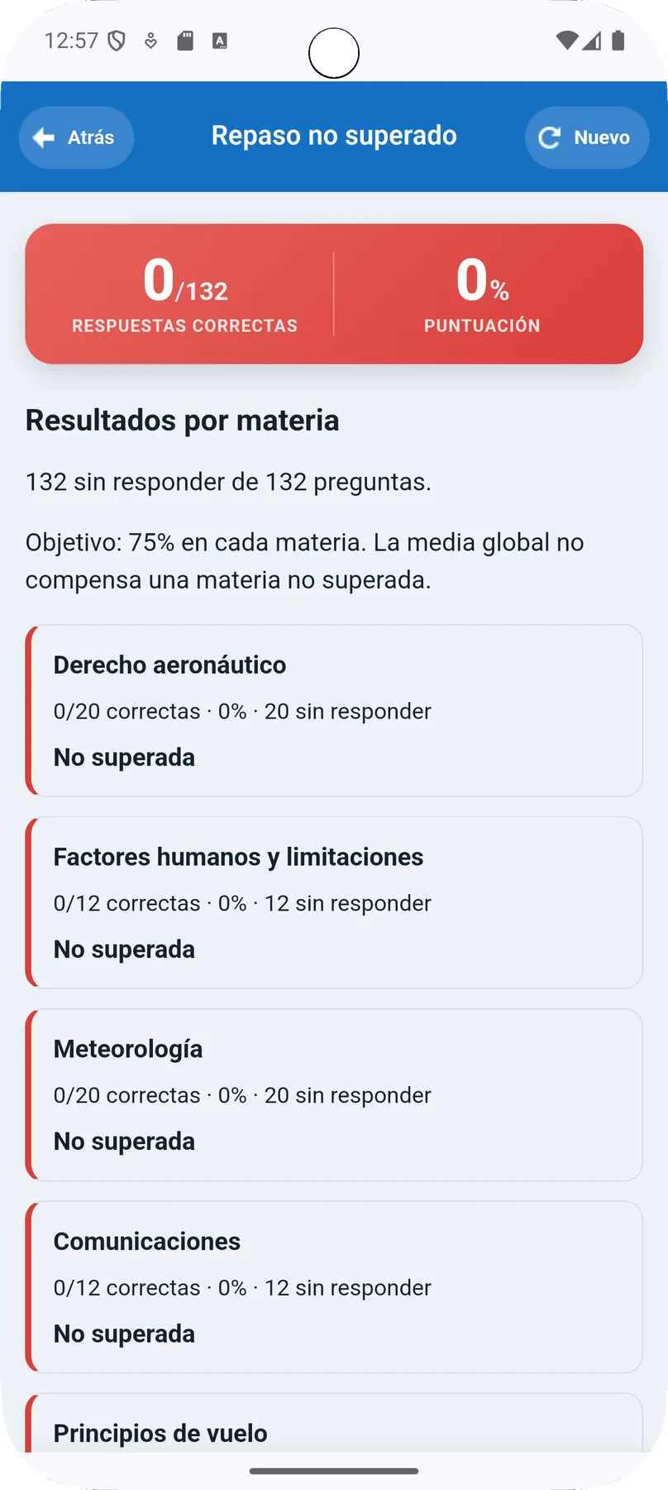The height and width of the screenshot is (1490, 668).
Task: Open the Derecho aeronáutico result card
Action: pos(334,711)
